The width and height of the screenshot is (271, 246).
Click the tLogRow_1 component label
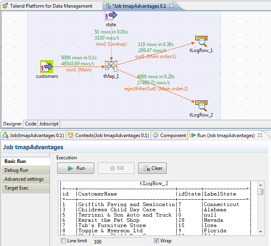[x=201, y=50]
